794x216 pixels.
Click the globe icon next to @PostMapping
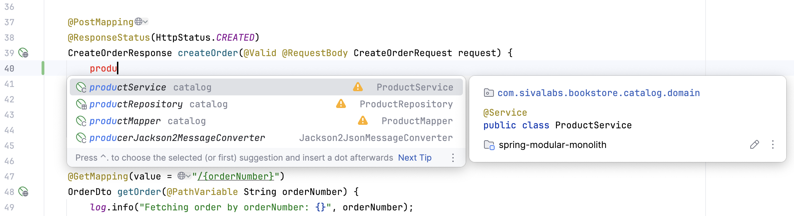coord(138,22)
